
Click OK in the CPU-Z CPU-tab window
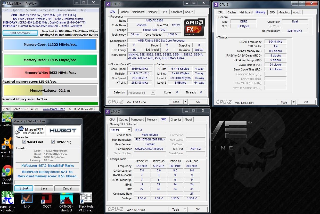(198, 102)
